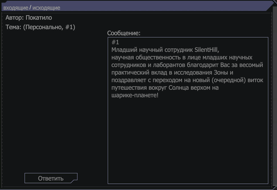
Task: Open the входящие tab
Action: tap(16, 8)
